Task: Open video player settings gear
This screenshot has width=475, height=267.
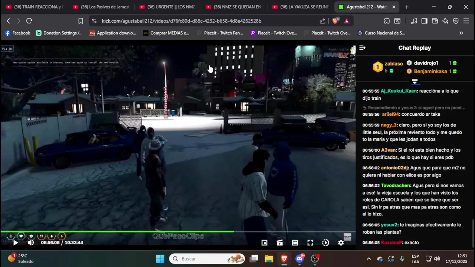Action: click(341, 243)
